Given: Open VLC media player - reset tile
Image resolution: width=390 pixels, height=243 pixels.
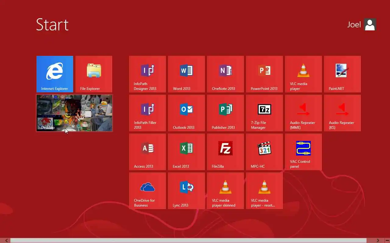Looking at the screenshot, I should click(264, 191).
